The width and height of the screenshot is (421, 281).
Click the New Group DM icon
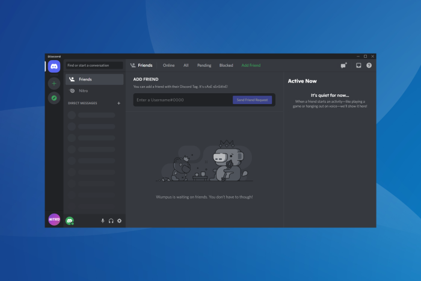[x=343, y=65]
